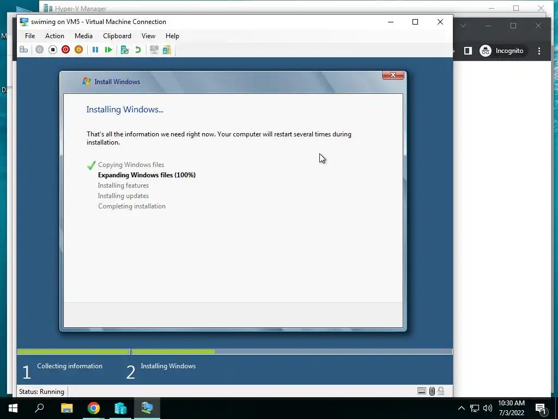558x419 pixels.
Task: Click the greyed-out monitor session icon
Action: (154, 50)
